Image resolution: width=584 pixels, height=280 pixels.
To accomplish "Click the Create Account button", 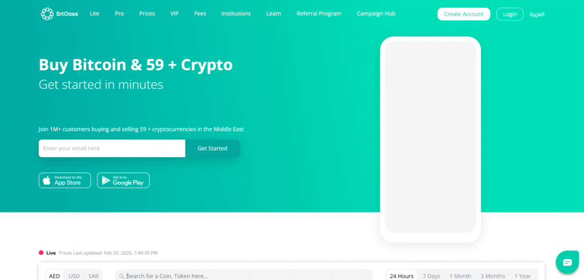I will click(x=464, y=14).
